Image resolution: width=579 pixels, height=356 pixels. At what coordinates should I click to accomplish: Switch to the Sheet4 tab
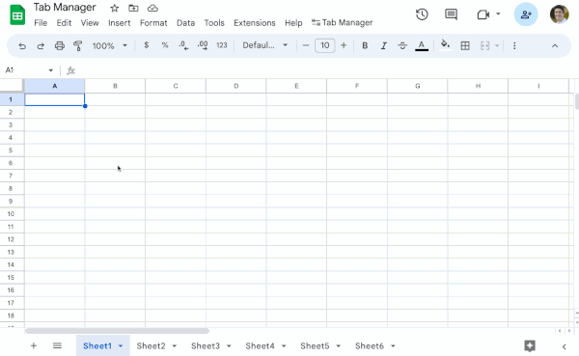260,346
